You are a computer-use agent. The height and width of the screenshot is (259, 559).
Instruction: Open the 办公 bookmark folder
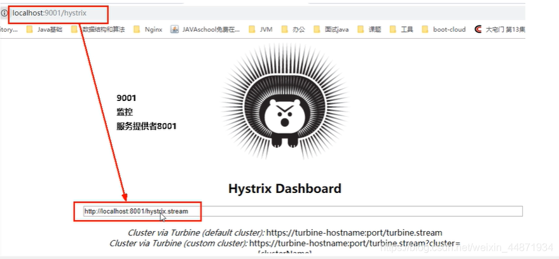(293, 30)
